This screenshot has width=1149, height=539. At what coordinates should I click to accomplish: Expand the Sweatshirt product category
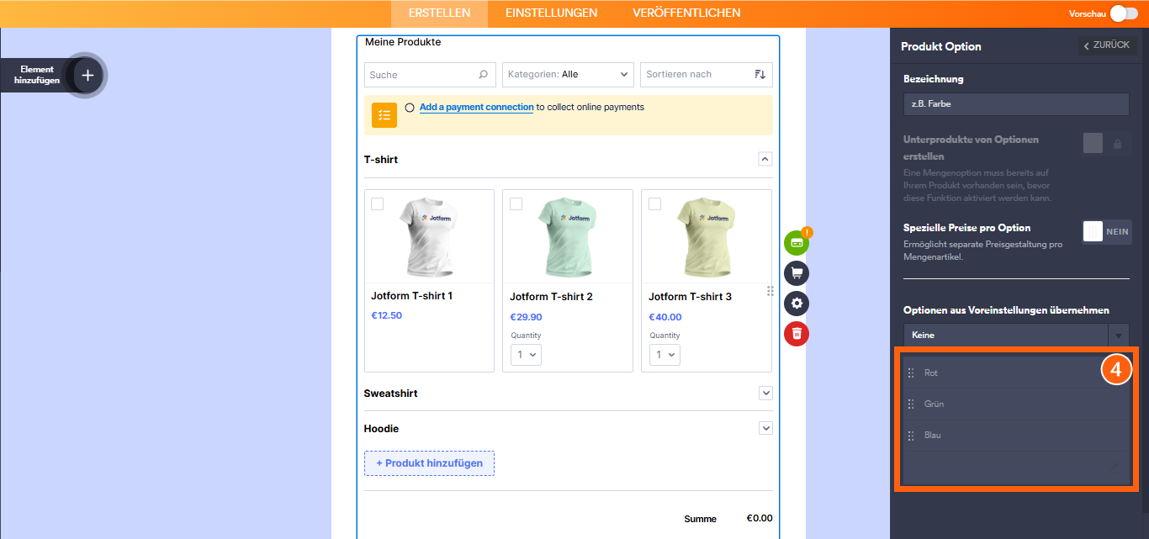click(765, 393)
